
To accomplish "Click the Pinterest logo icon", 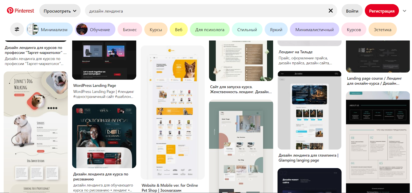I will pyautogui.click(x=10, y=11).
